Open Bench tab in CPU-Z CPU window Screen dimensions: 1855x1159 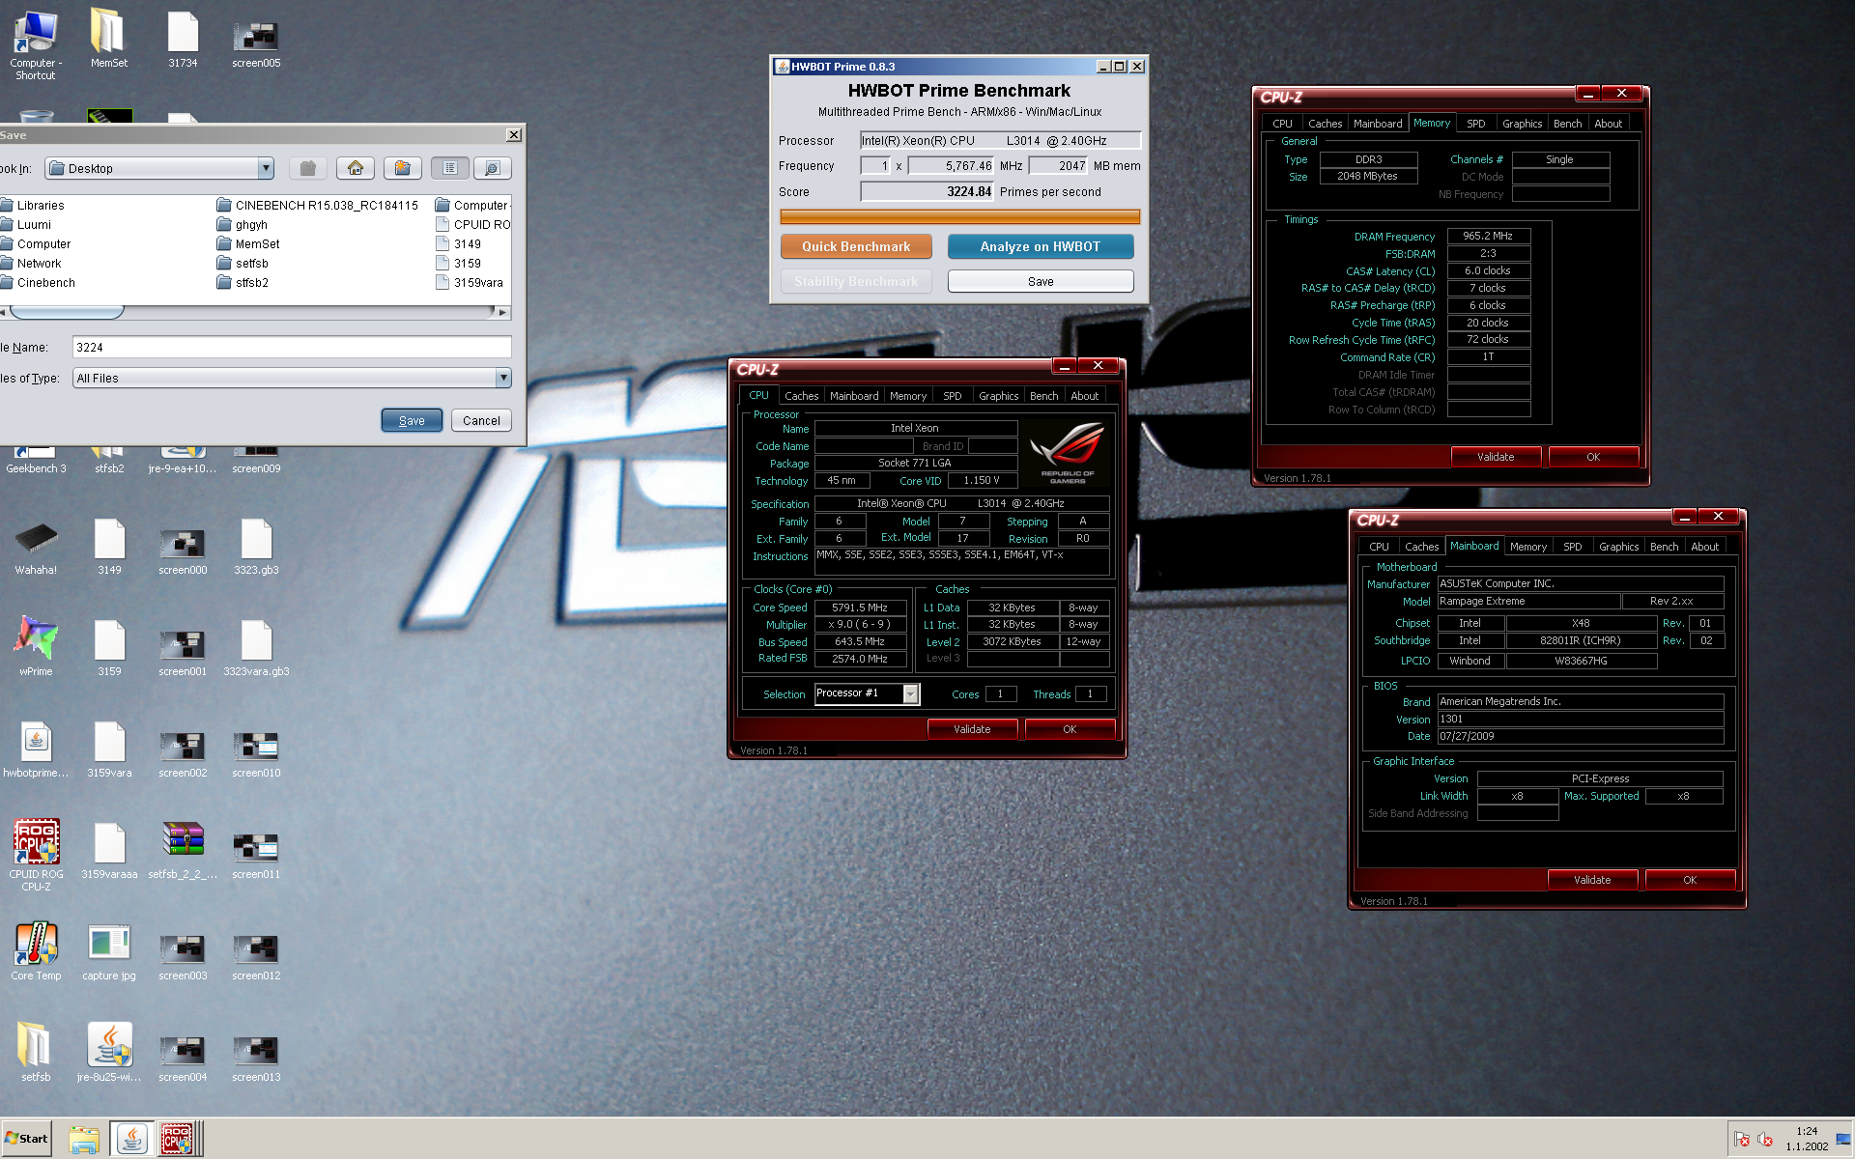(1043, 395)
